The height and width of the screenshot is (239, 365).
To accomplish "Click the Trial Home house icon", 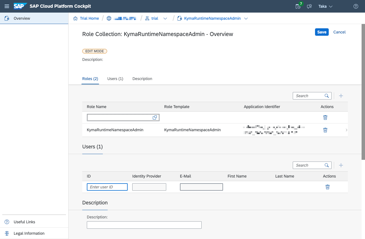I will [75, 18].
